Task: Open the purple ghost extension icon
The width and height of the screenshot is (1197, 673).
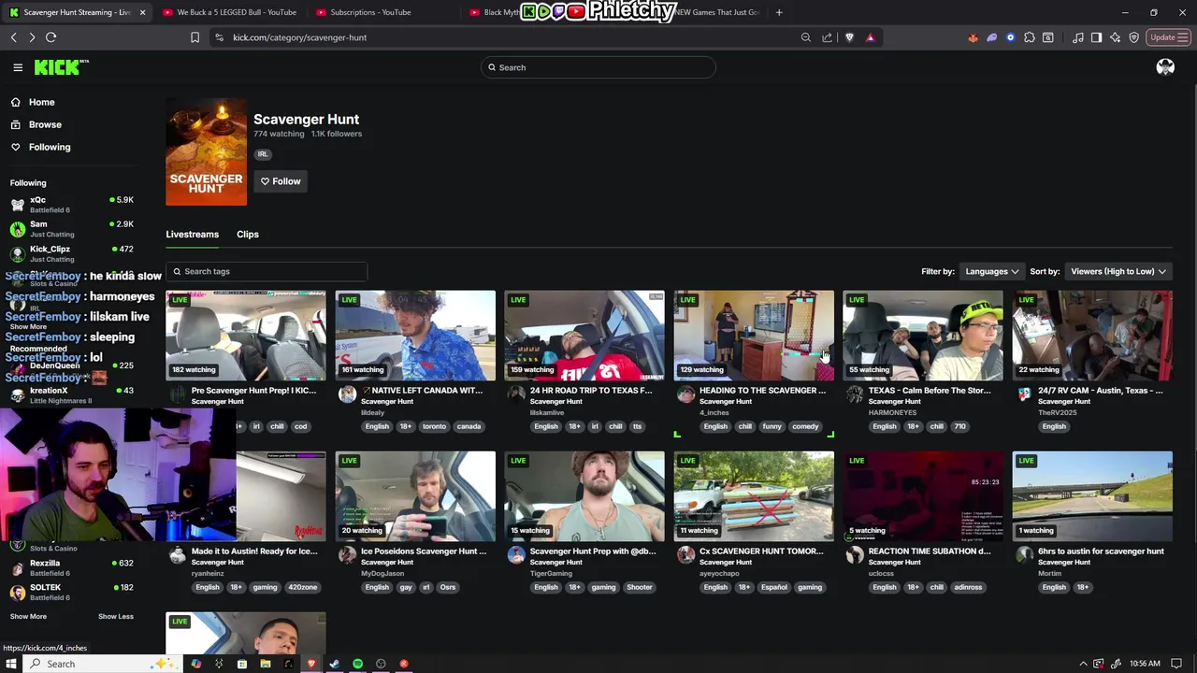Action: (992, 37)
